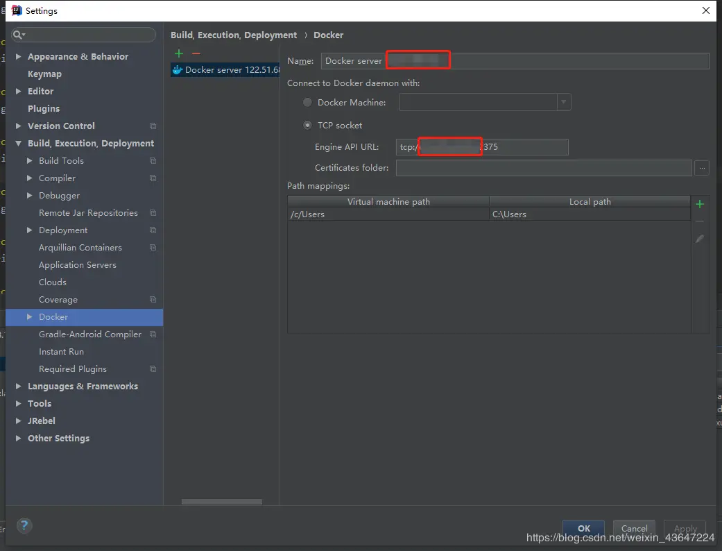Screen dimensions: 722x551
Task: Expand the Editor section arrow
Action: pos(19,91)
